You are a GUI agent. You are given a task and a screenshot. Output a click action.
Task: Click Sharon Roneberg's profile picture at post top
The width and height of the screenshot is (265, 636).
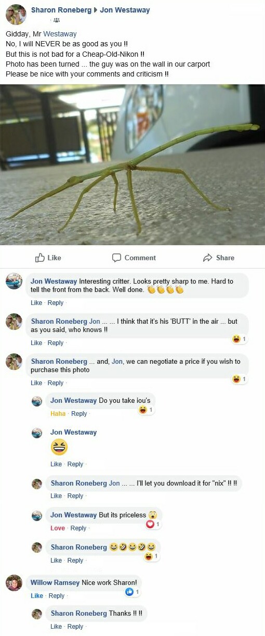point(16,15)
